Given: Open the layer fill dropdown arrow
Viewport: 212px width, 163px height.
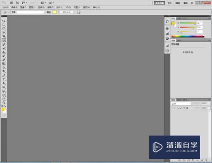Looking at the screenshot, I should 209,108.
